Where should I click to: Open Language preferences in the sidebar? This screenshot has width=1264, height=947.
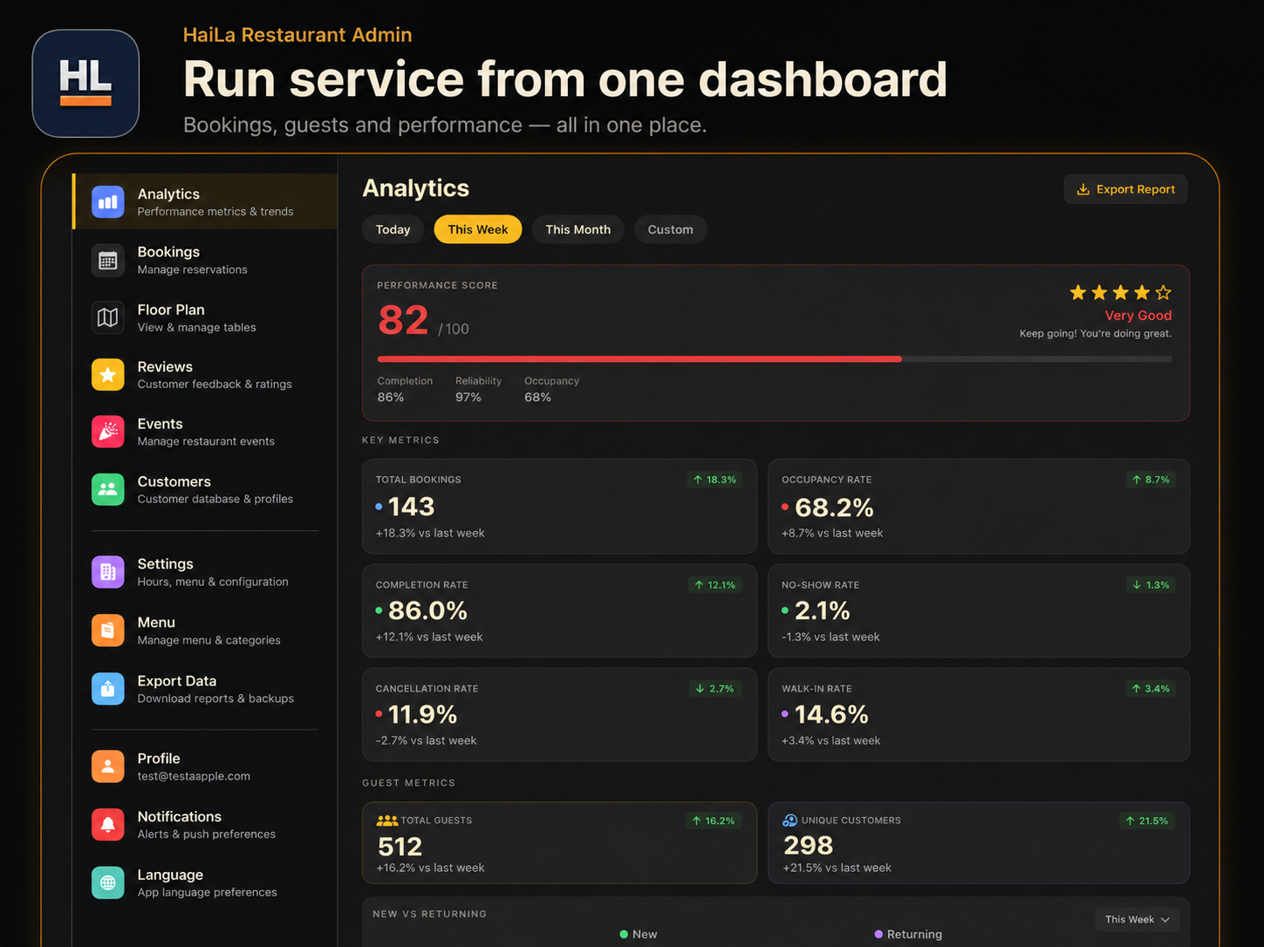[170, 875]
